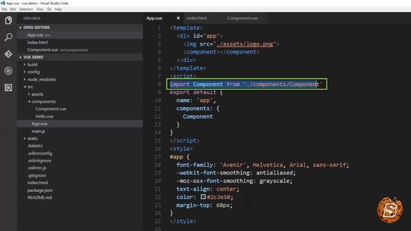
Task: Collapse the VUE-DEMO project section
Action: [x=33, y=57]
